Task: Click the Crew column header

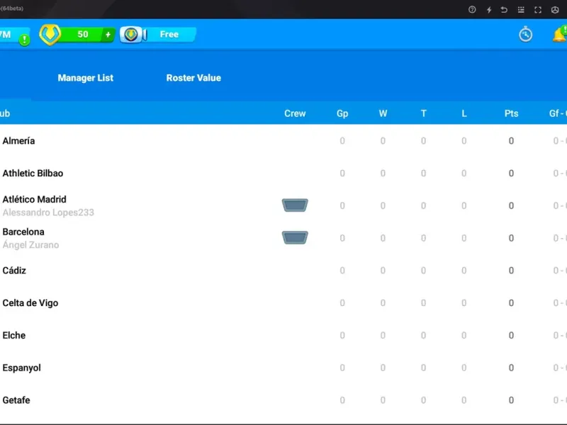Action: [x=295, y=113]
